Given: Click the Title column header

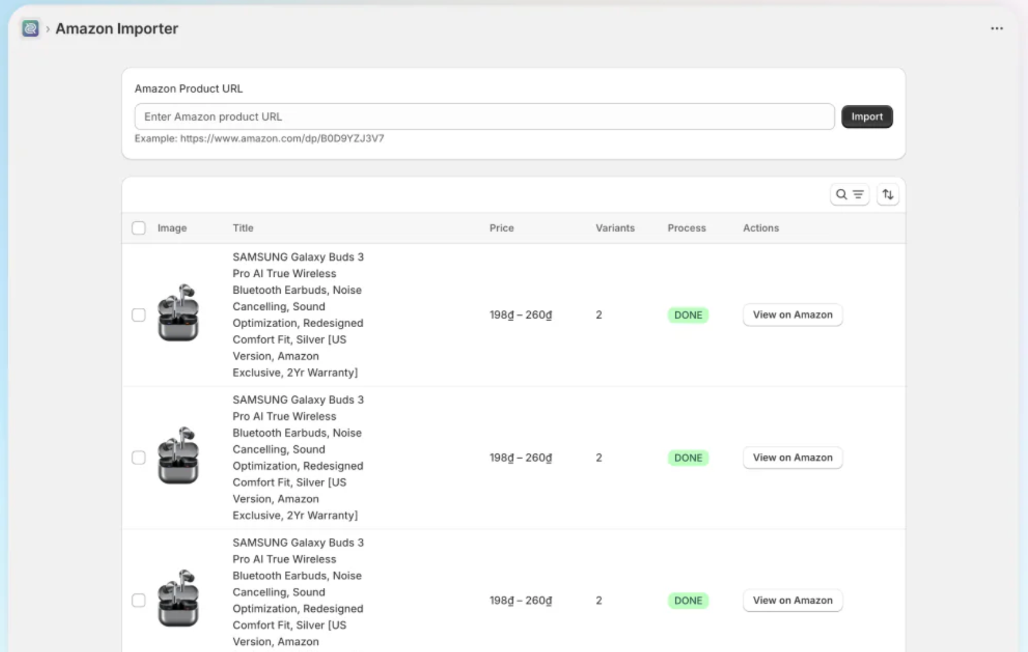Looking at the screenshot, I should [x=243, y=228].
